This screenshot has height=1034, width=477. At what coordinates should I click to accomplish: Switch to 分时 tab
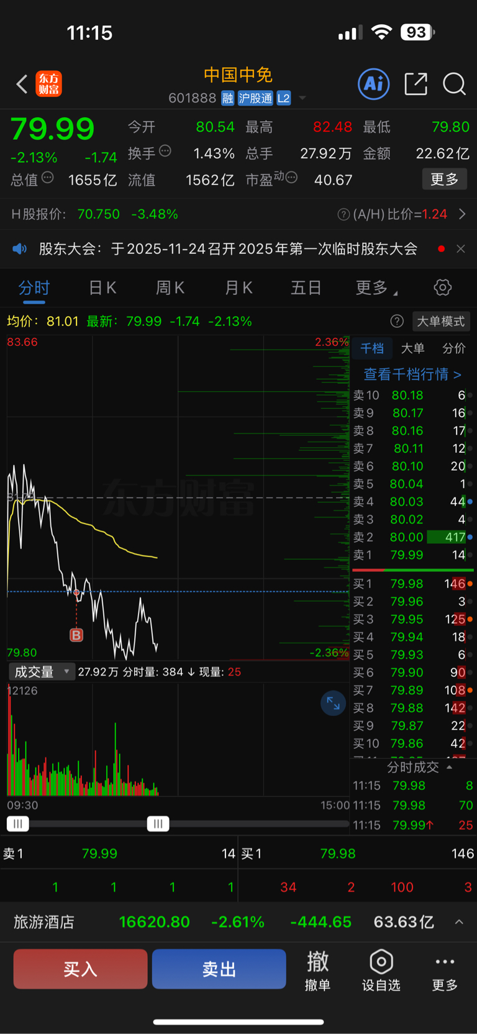pos(34,288)
